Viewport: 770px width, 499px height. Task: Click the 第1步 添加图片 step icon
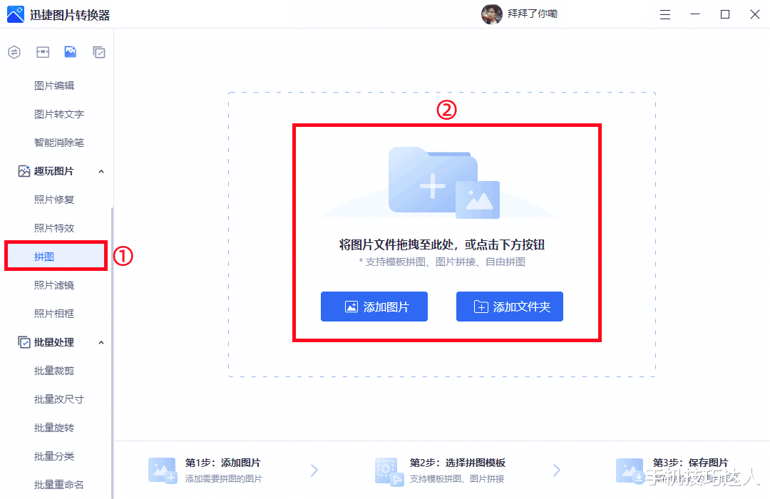point(162,470)
